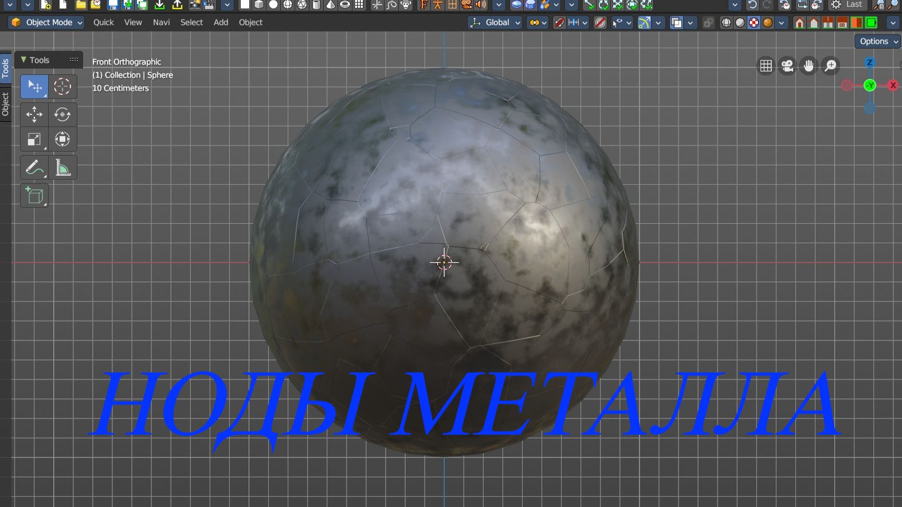This screenshot has width=902, height=507.
Task: Select the Transform tool
Action: (62, 139)
